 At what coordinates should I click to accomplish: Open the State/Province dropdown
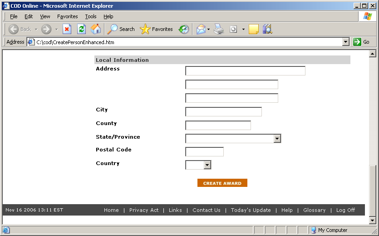click(277, 138)
